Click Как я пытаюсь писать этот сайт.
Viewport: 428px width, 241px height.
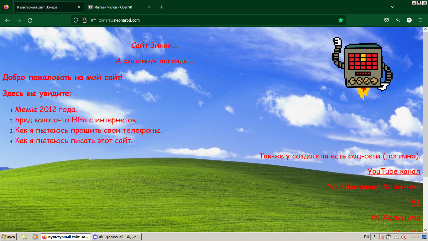click(74, 141)
